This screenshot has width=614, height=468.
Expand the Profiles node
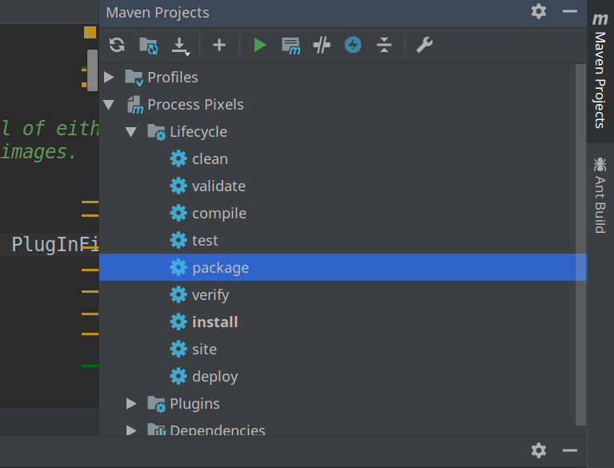point(110,78)
